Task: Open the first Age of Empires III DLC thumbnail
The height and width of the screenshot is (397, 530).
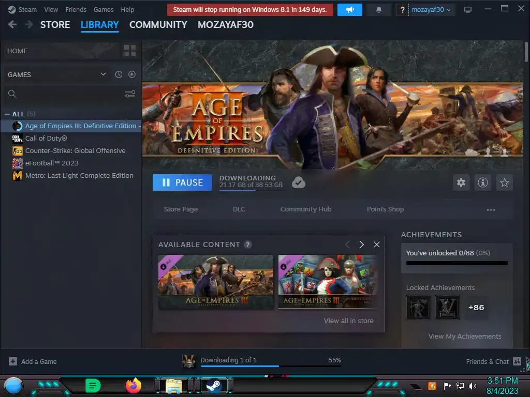Action: coord(216,282)
